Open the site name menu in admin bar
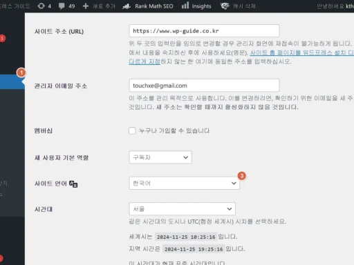 point(15,6)
